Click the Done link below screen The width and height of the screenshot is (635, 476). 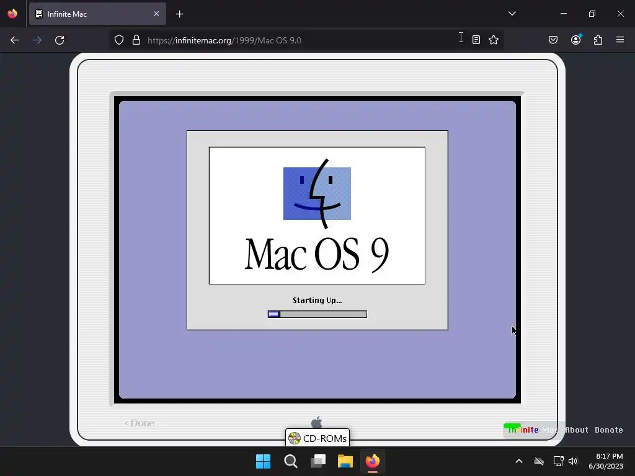tap(140, 423)
